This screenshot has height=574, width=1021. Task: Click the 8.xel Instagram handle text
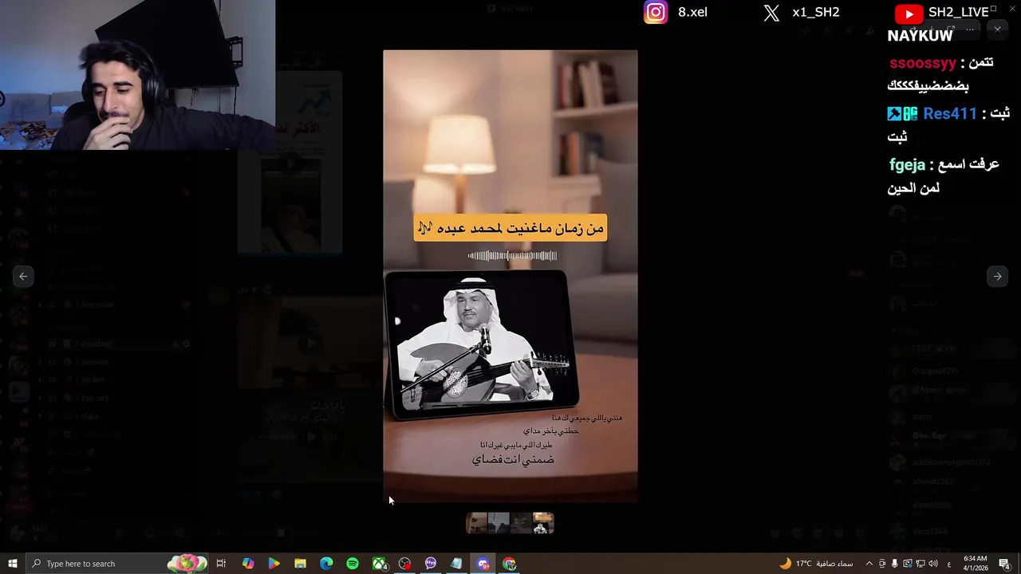(692, 12)
